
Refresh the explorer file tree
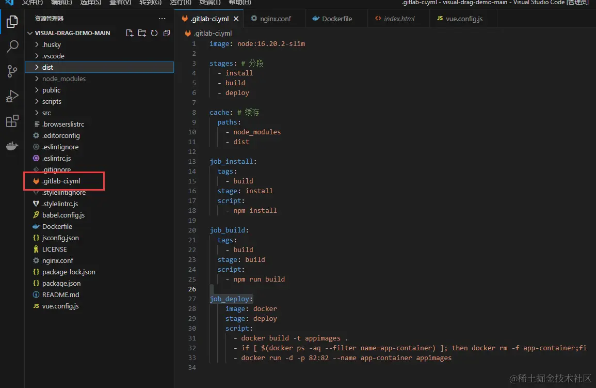pyautogui.click(x=154, y=33)
